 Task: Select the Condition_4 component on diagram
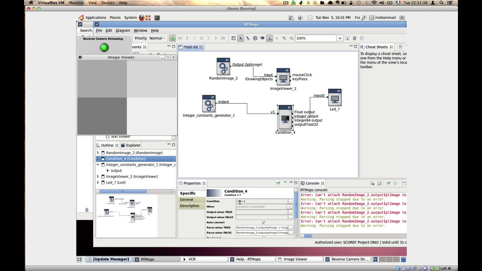pos(285,117)
